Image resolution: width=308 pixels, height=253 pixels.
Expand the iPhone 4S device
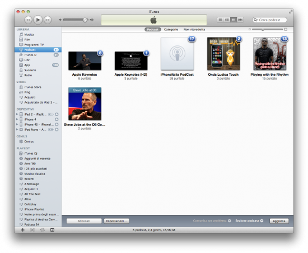click(17, 125)
